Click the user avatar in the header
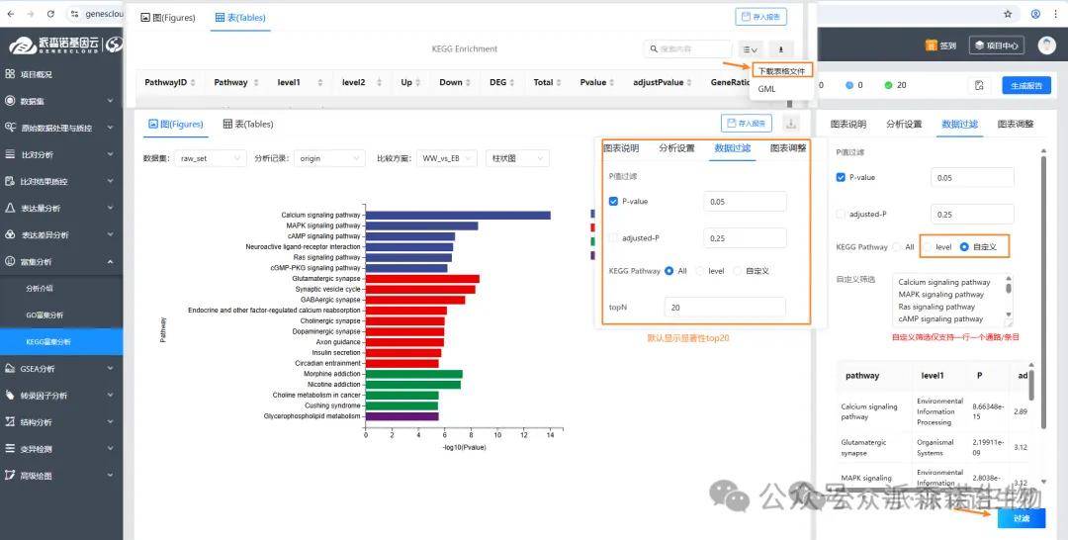The width and height of the screenshot is (1068, 540). [x=1046, y=45]
